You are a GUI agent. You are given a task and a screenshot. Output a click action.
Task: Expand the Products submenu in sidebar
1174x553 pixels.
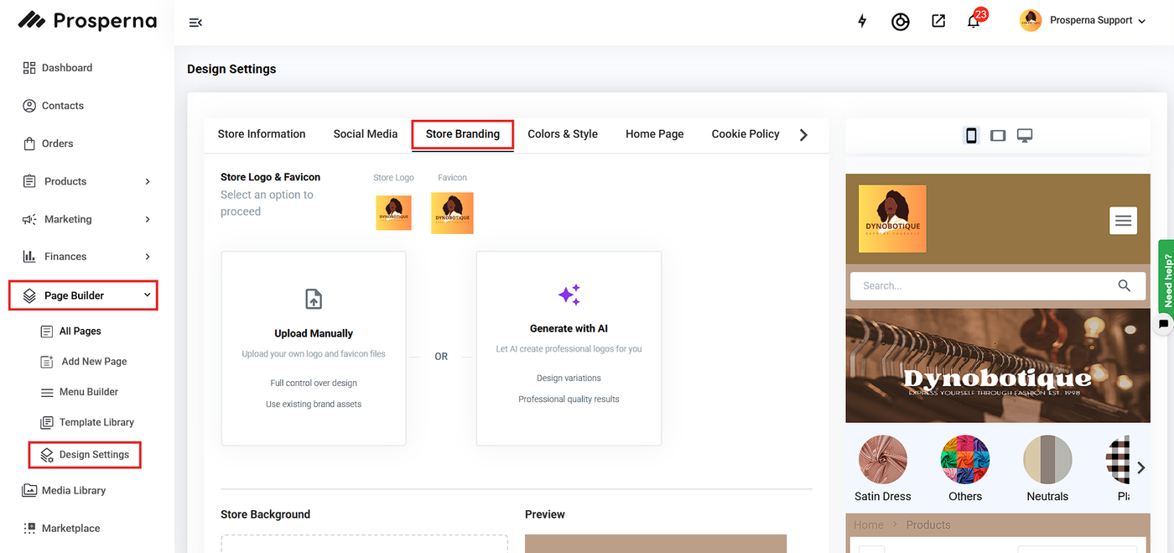tap(148, 181)
